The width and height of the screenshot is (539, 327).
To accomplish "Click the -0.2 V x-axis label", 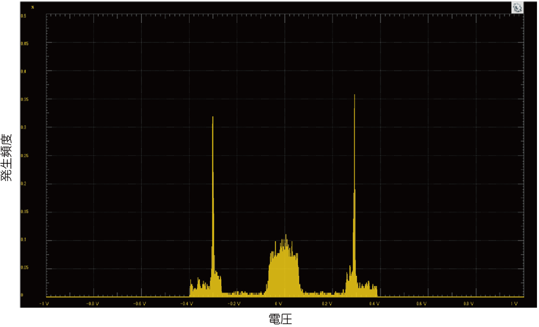I will click(233, 303).
